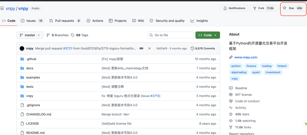The image size is (307, 135).
Task: Select the algotrading topic tag
Action: (x=239, y=72)
